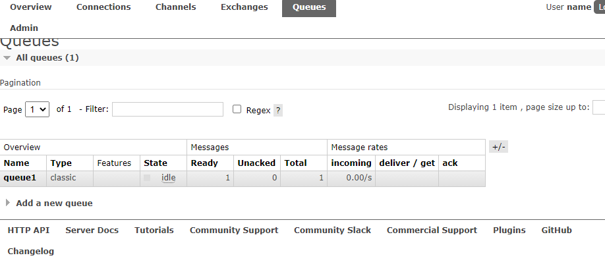Sort by State column header
Screen dimensions: 605x268
pyautogui.click(x=156, y=163)
